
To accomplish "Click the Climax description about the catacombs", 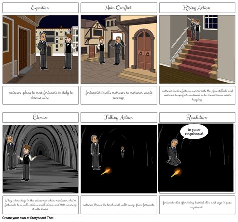I will [40, 205].
